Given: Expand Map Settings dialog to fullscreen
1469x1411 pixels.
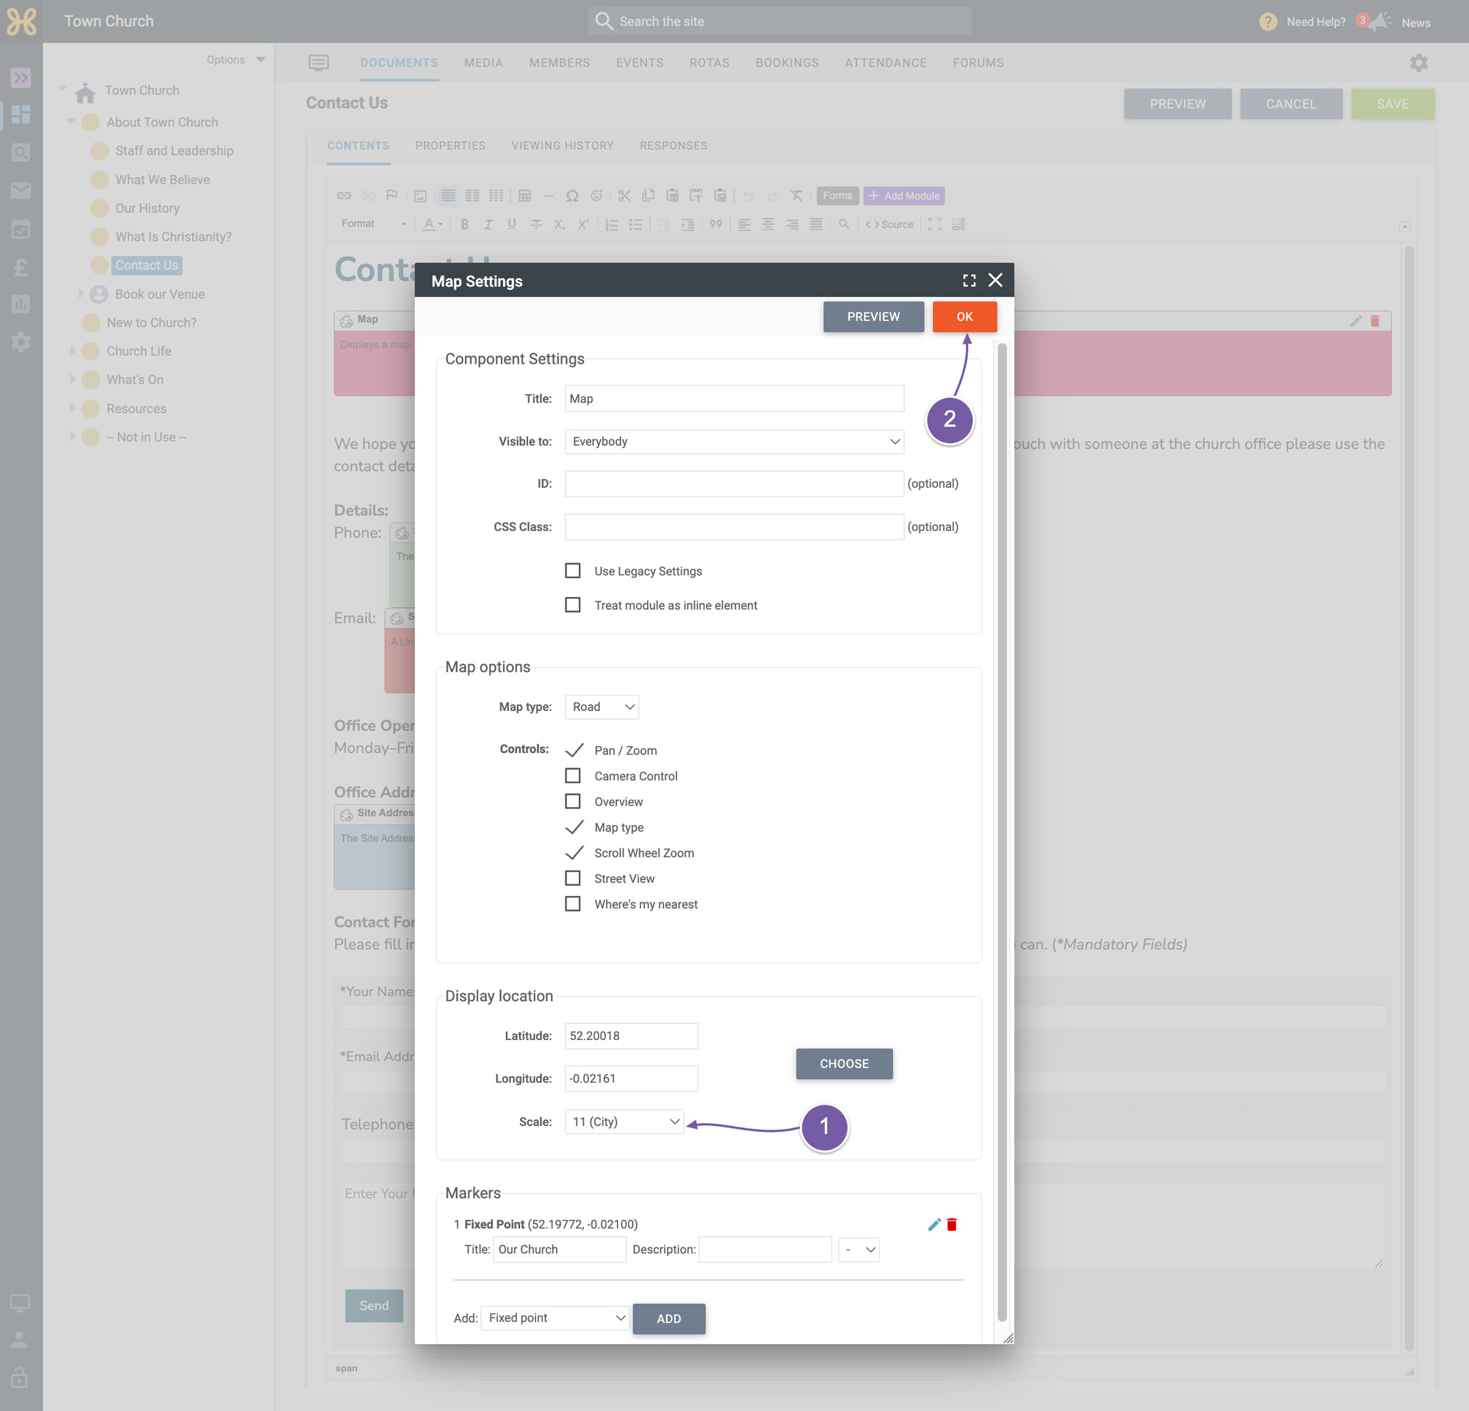Looking at the screenshot, I should click(969, 281).
